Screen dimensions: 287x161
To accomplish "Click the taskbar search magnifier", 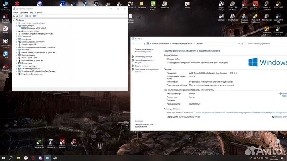I will pos(11,158).
